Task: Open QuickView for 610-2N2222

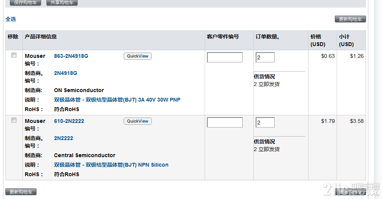Action: (137, 121)
